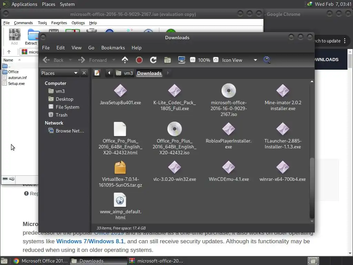Open Back history dropdown arrow
The width and height of the screenshot is (353, 265).
pos(70,60)
